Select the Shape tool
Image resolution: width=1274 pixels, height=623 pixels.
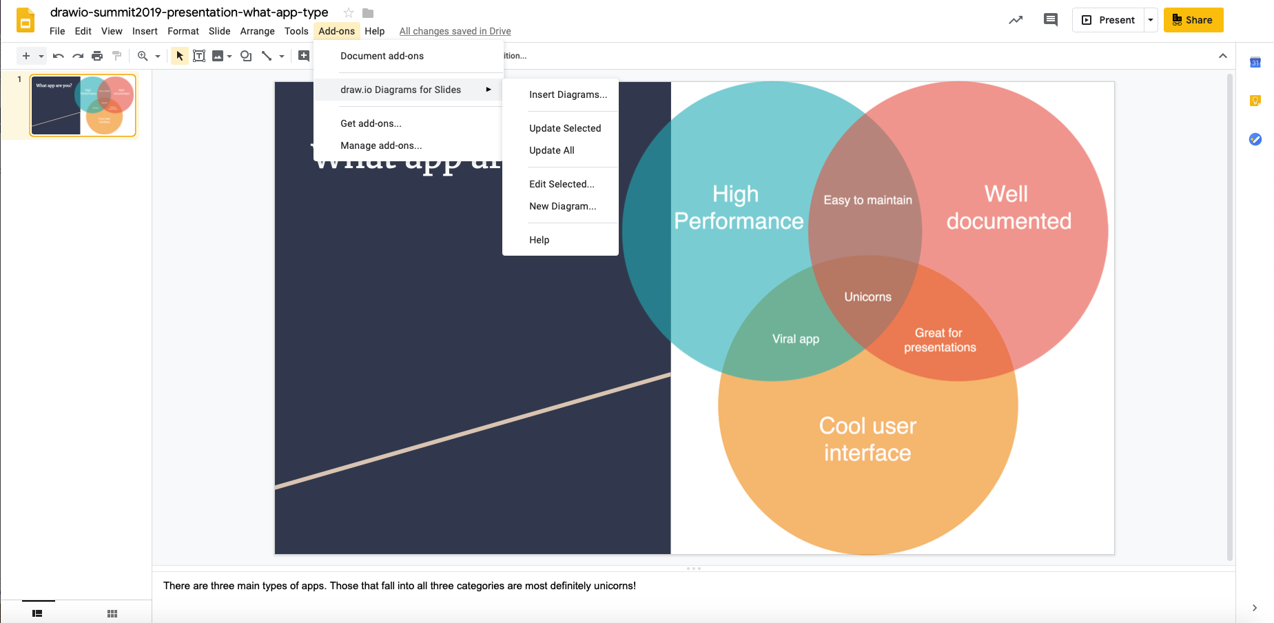tap(246, 56)
